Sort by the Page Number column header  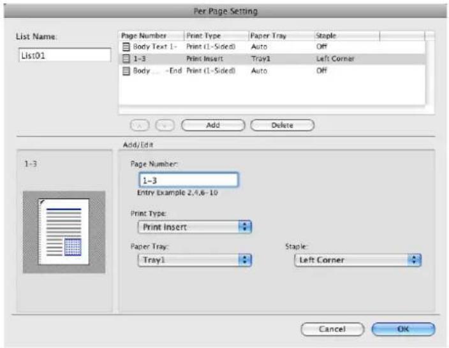152,36
